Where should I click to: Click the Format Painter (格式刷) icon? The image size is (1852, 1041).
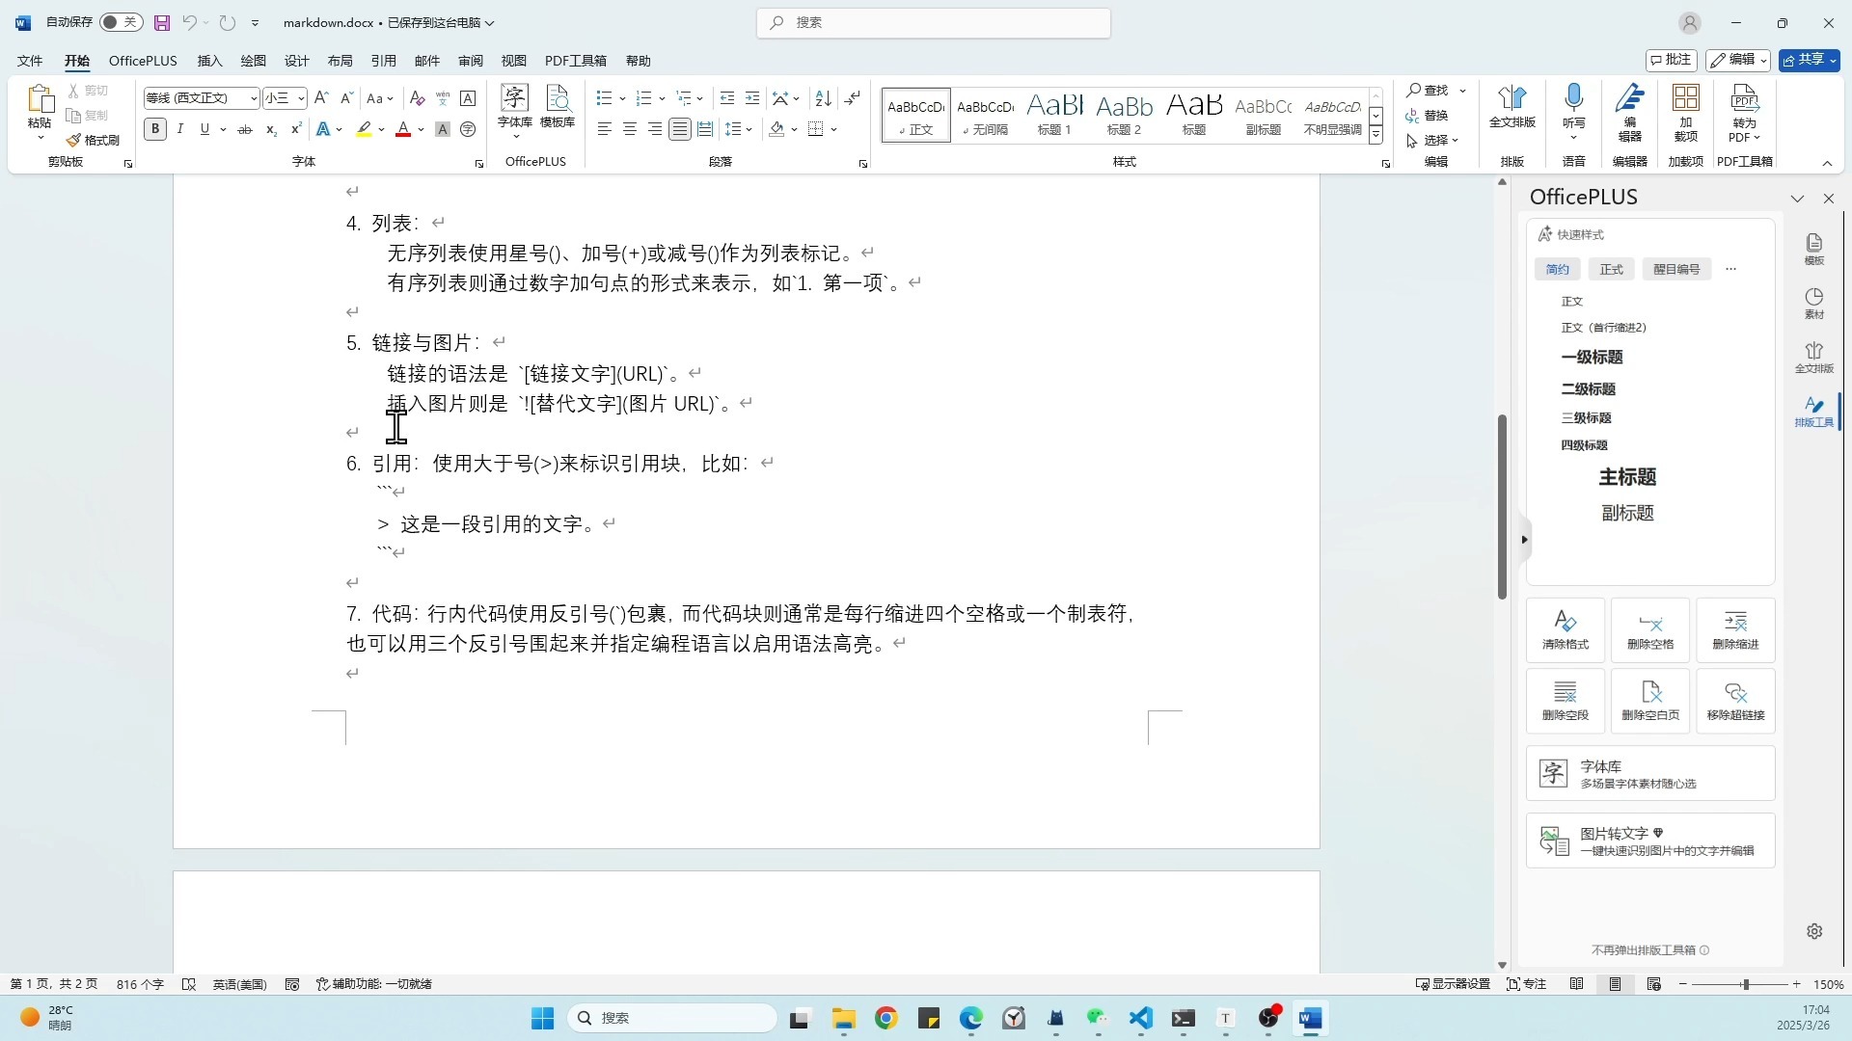coord(74,141)
